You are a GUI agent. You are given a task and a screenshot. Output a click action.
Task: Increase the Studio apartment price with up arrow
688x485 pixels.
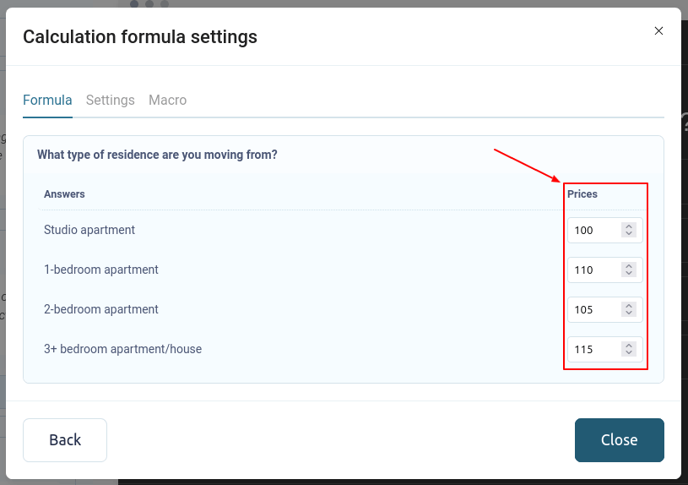coord(628,226)
